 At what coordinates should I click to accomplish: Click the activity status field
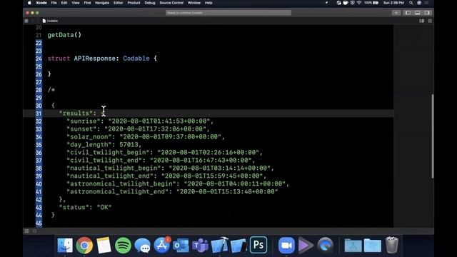[228, 13]
